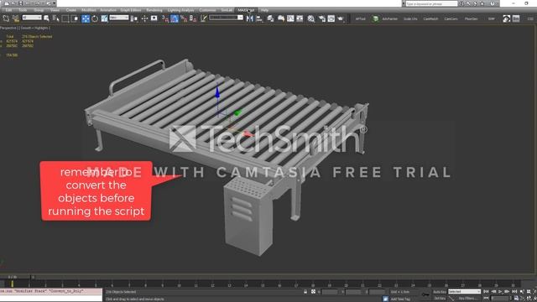Screen dimensions: 537x302
Task: Open the Render Setup icon
Action: [x=322, y=18]
